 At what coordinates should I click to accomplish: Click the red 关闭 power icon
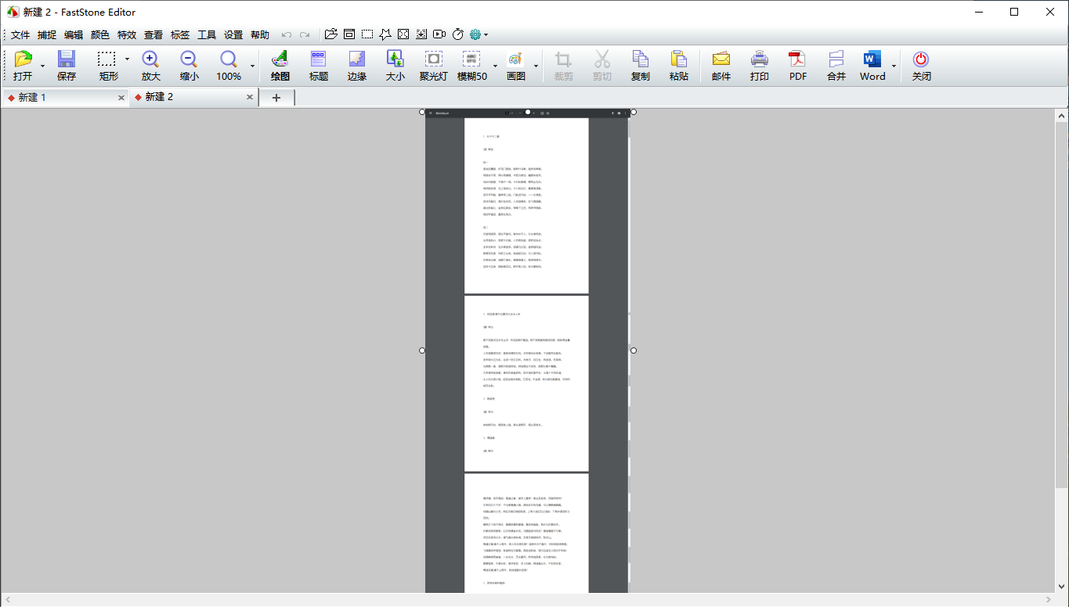click(921, 66)
